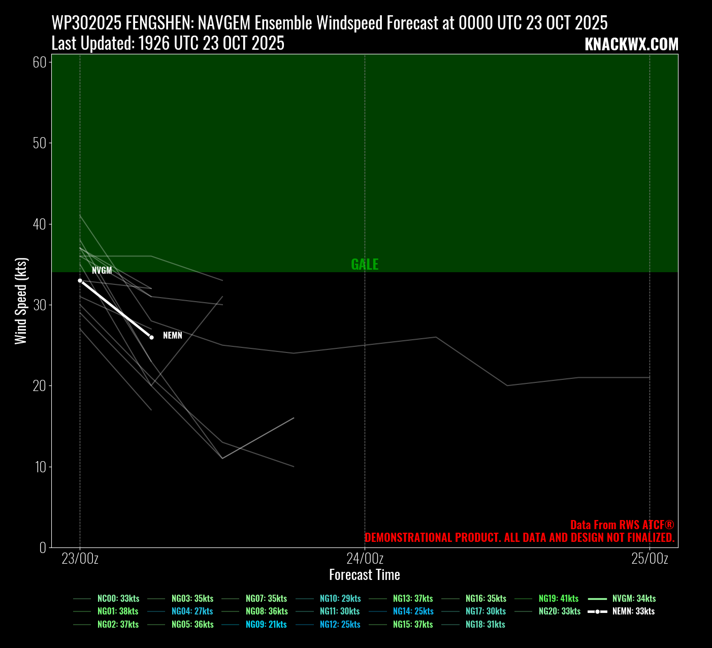This screenshot has height=648, width=712.
Task: Click the NG19: 41kts legend entry
Action: click(x=559, y=599)
